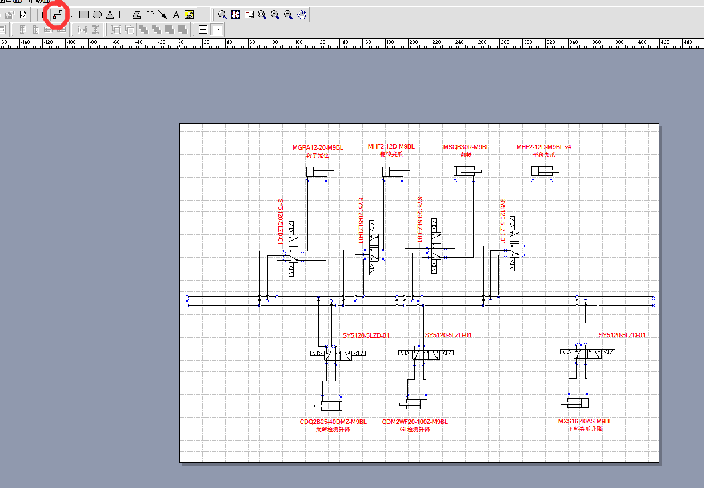Select the cylinder symbol under MGPA12-20-M9BL
This screenshot has height=488, width=704.
point(320,171)
